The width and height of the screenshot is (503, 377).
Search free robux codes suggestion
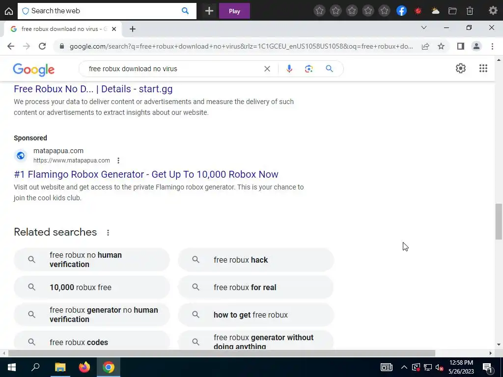pos(92,341)
